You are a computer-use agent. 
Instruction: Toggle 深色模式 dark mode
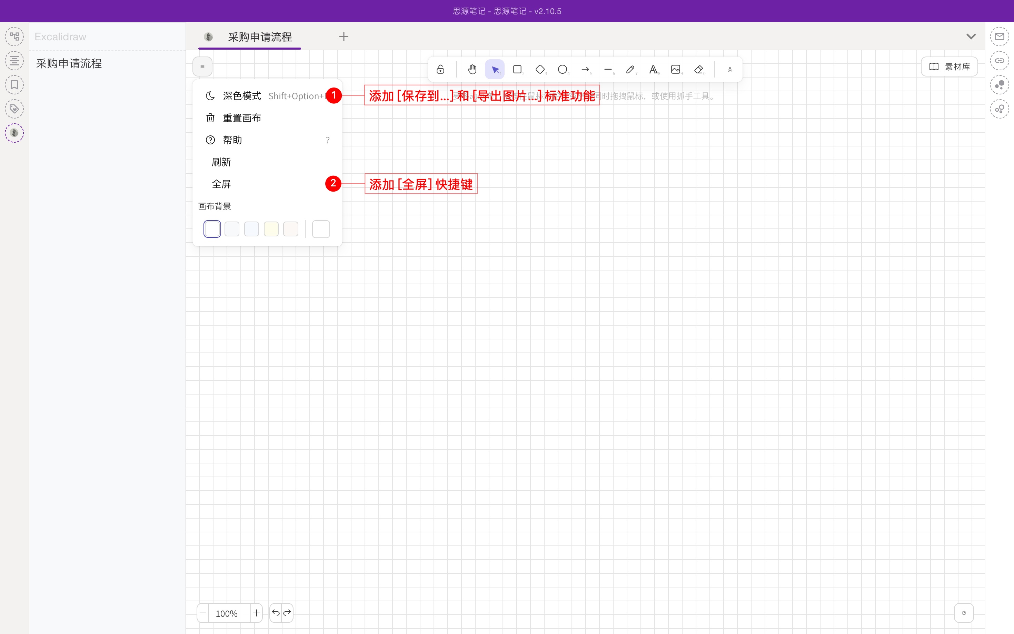click(x=242, y=96)
